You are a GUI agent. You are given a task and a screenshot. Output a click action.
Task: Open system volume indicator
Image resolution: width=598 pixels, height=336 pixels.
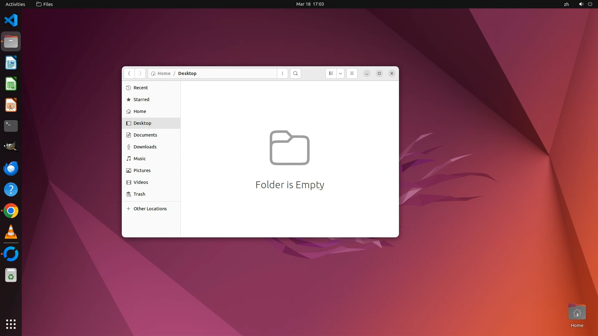coord(581,4)
